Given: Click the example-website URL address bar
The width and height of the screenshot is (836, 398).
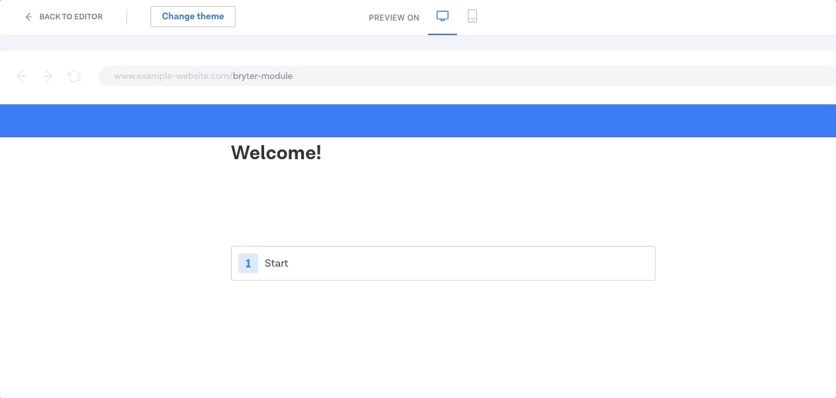Looking at the screenshot, I should (467, 76).
